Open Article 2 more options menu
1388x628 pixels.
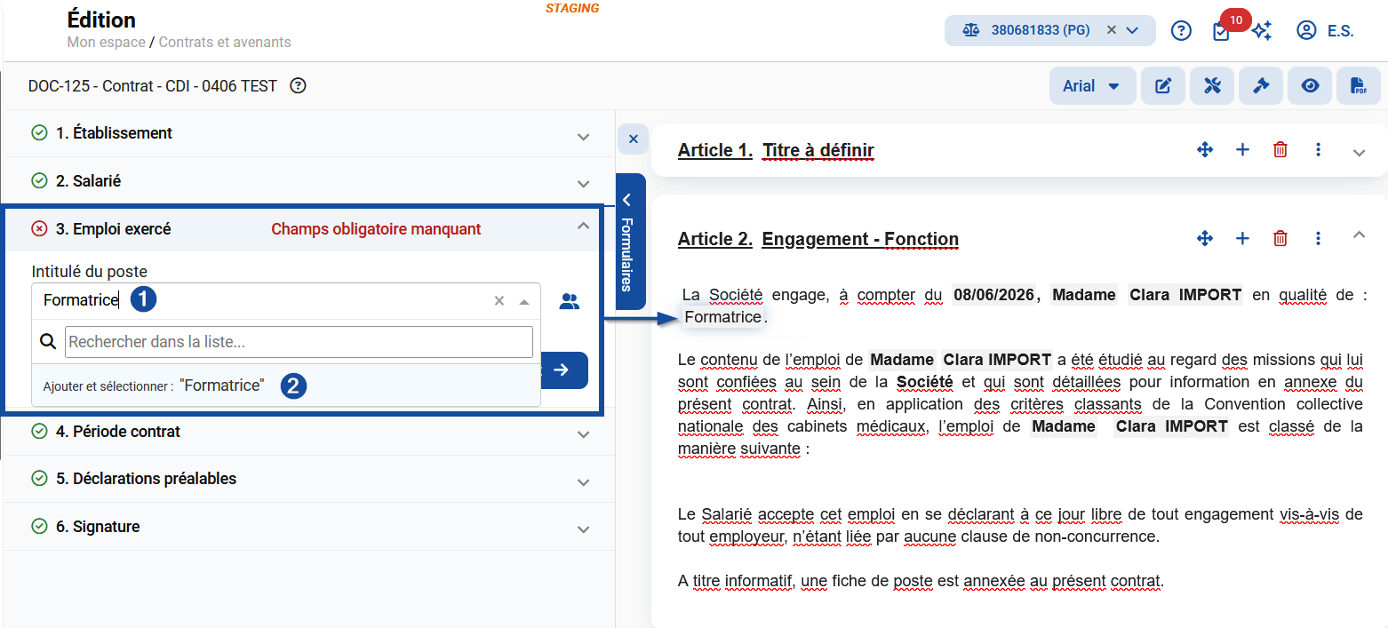point(1319,238)
